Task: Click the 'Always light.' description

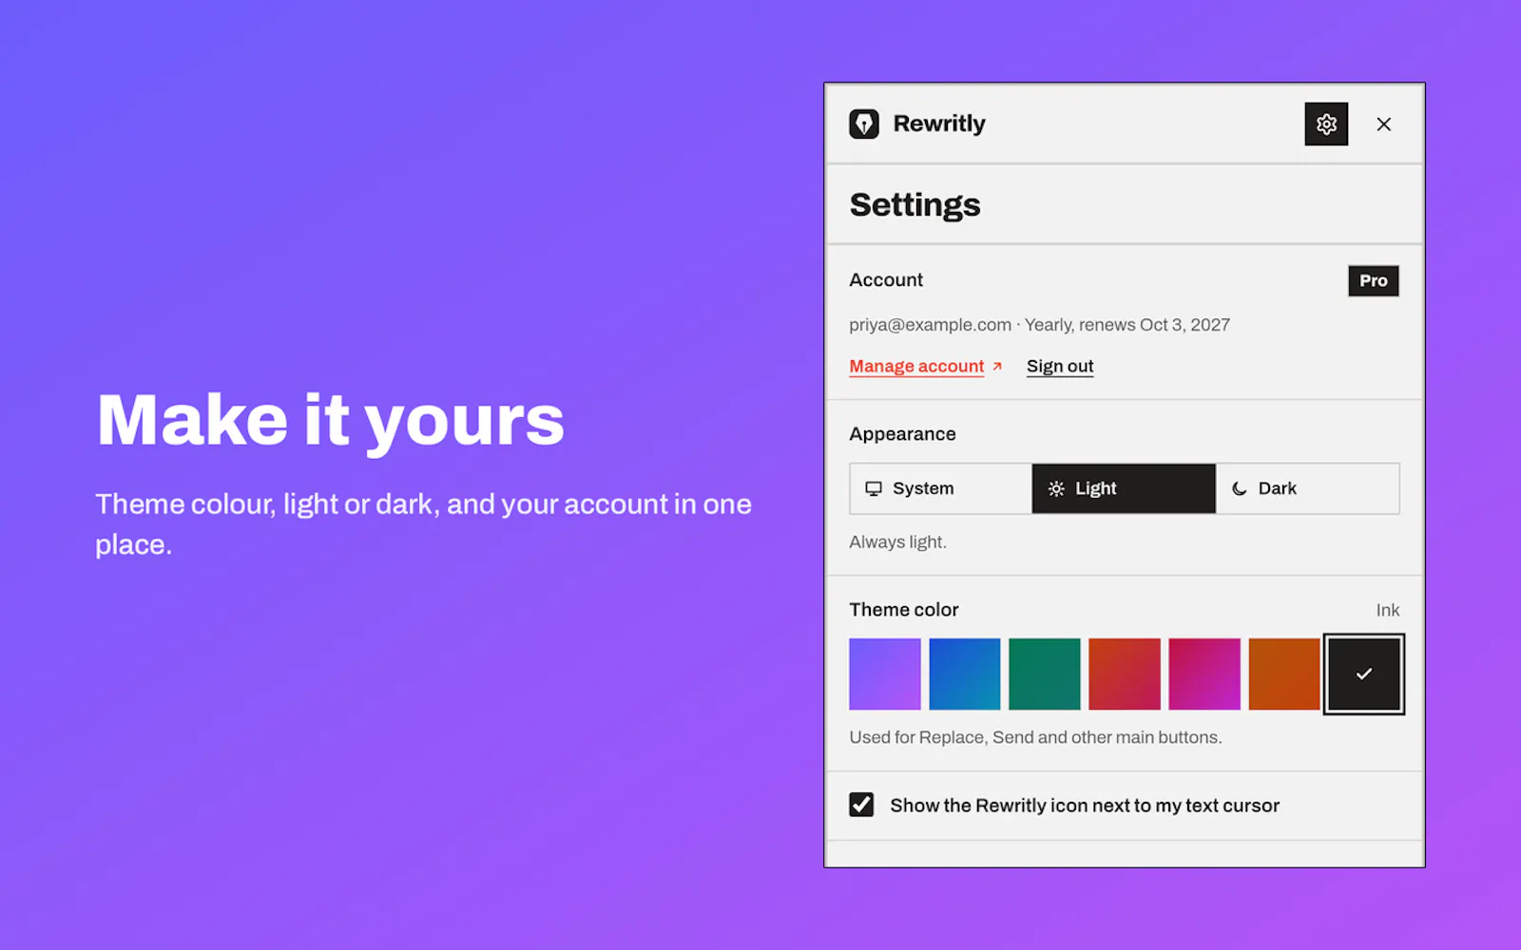Action: 897,541
